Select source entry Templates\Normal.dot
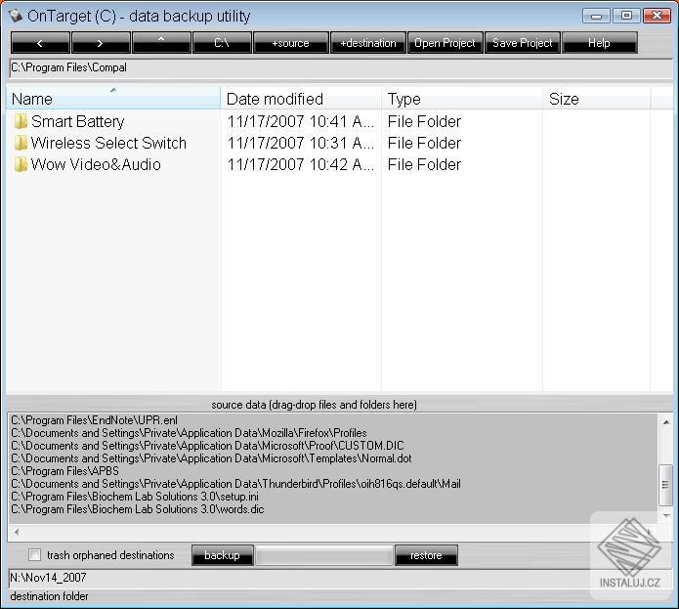 point(211,458)
